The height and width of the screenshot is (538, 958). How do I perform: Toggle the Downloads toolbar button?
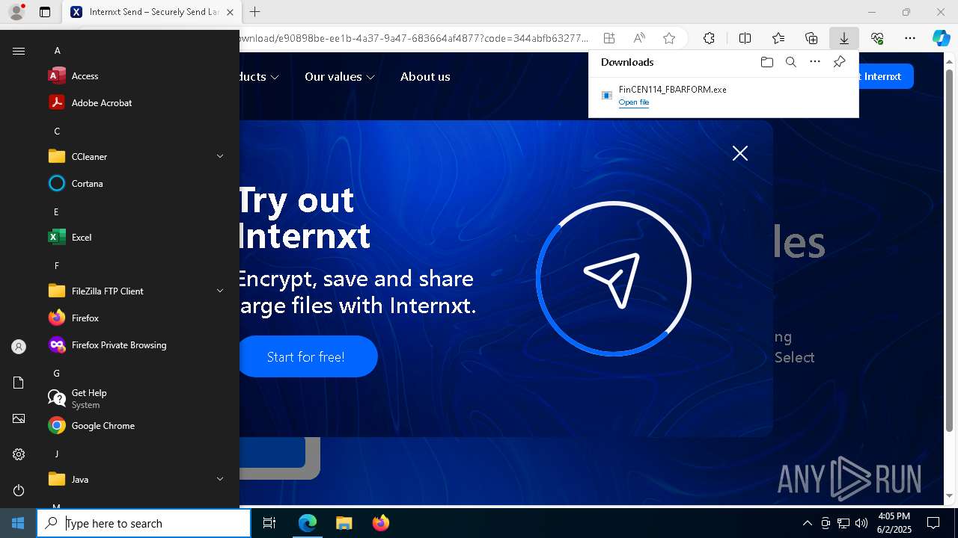[x=844, y=38]
